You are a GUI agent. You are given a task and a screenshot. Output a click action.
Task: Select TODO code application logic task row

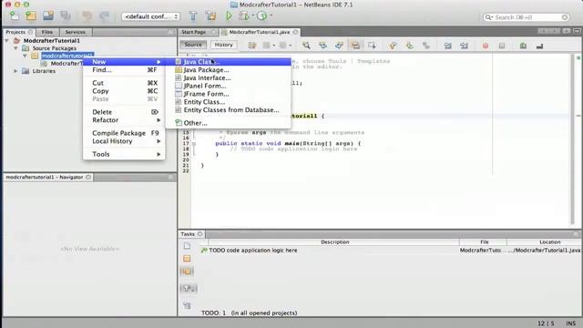(390, 251)
